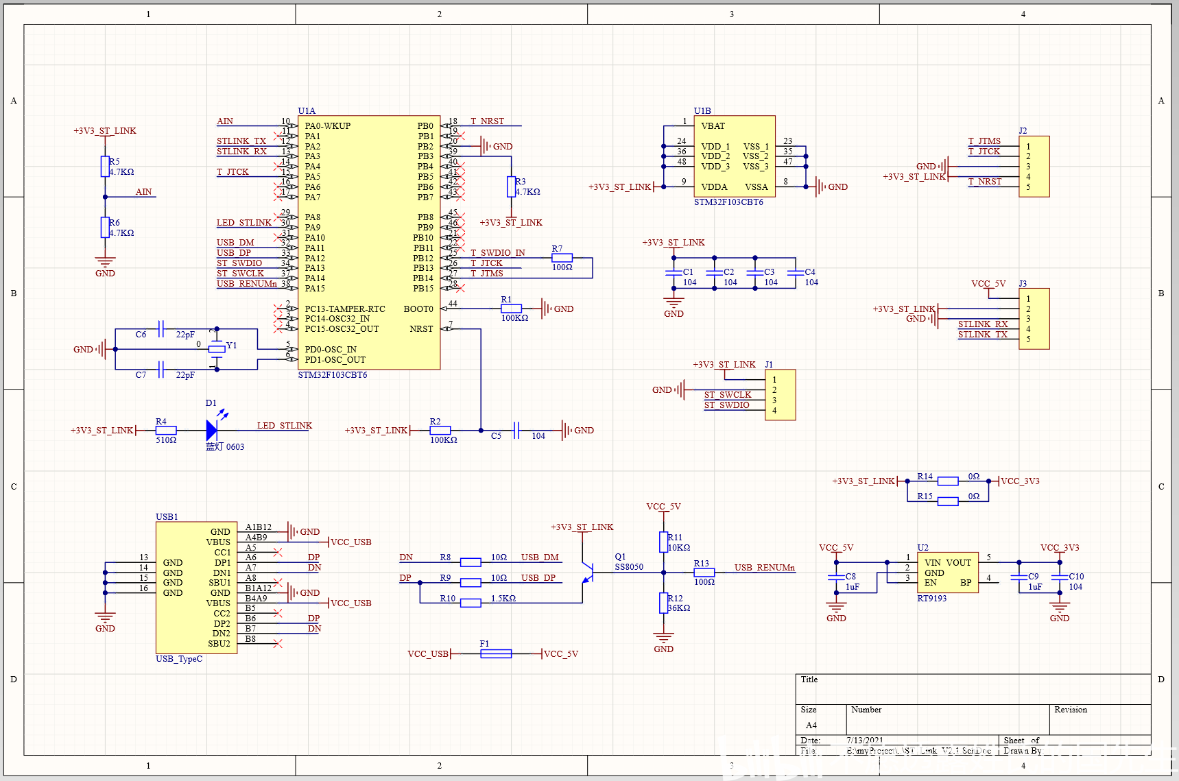
Task: Select the 蓝灯 0603 LED description
Action: click(225, 447)
